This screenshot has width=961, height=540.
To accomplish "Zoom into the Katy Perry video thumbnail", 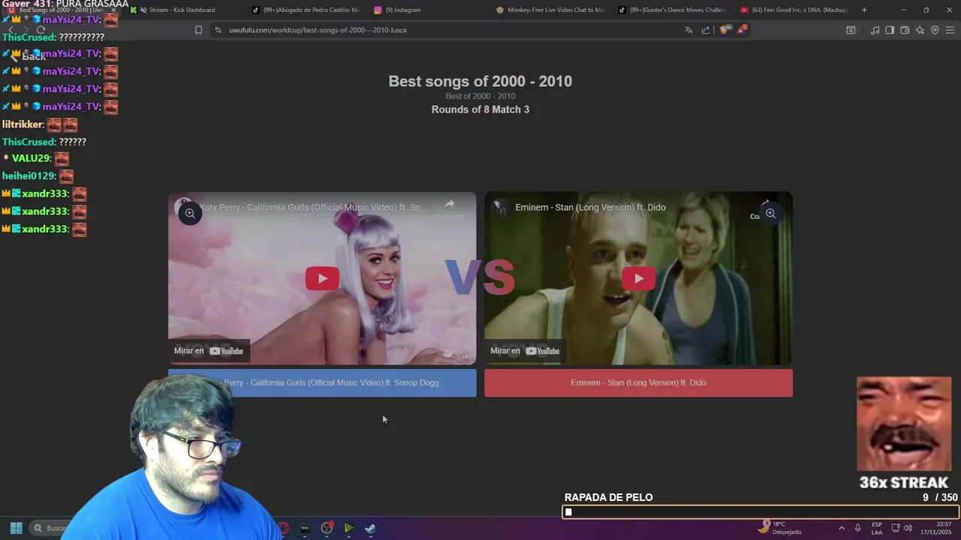I will (190, 214).
